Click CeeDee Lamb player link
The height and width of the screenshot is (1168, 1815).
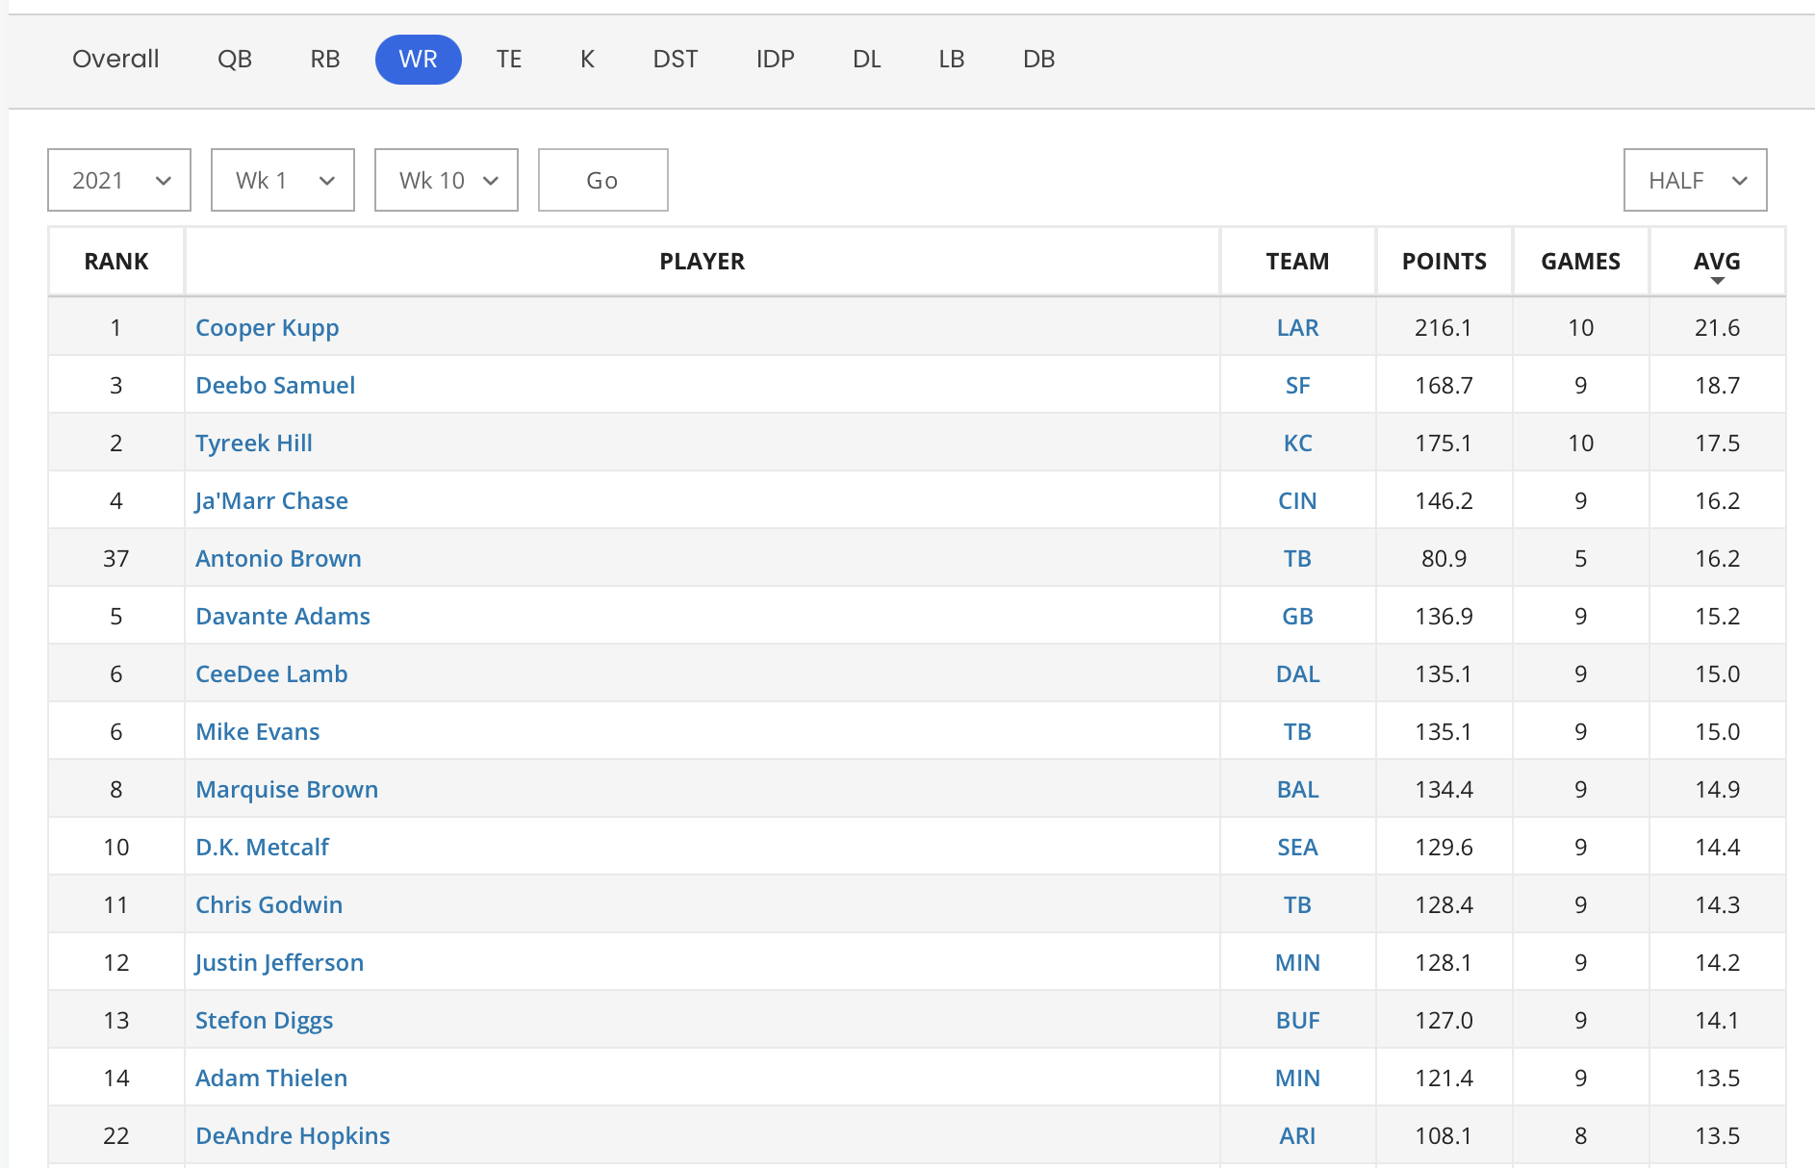coord(272,674)
